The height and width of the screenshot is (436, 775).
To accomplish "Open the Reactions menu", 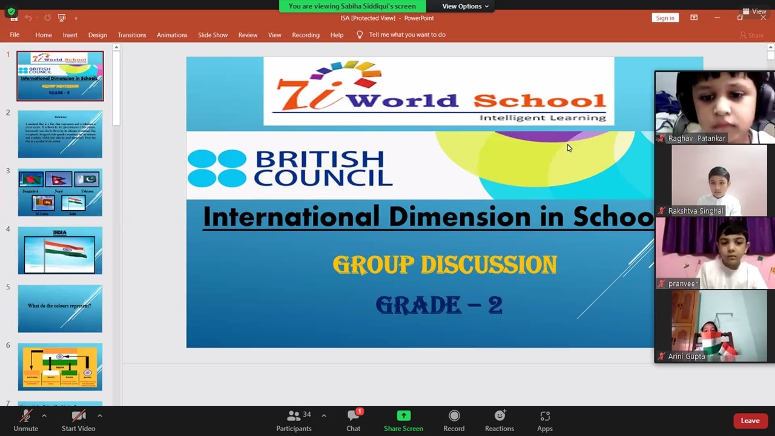I will coord(500,421).
